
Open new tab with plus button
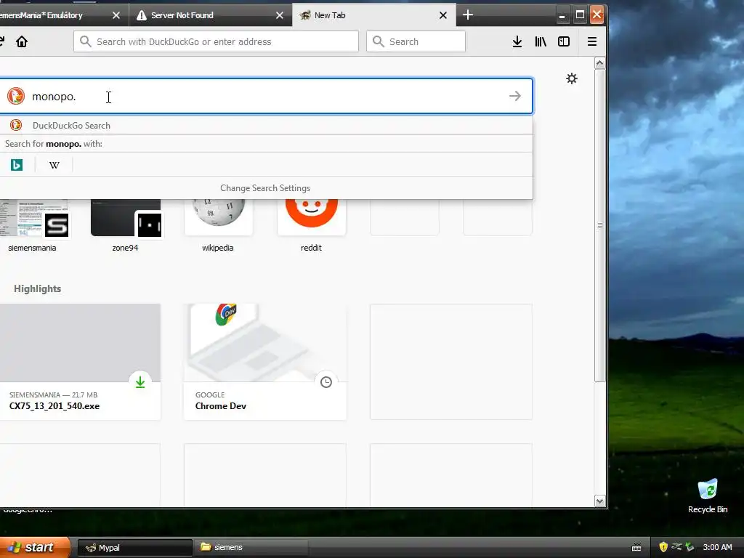click(468, 15)
